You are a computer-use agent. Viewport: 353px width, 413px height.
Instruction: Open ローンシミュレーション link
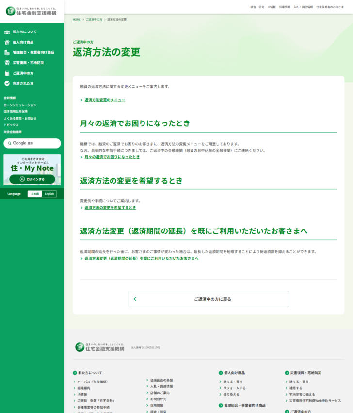[20, 105]
